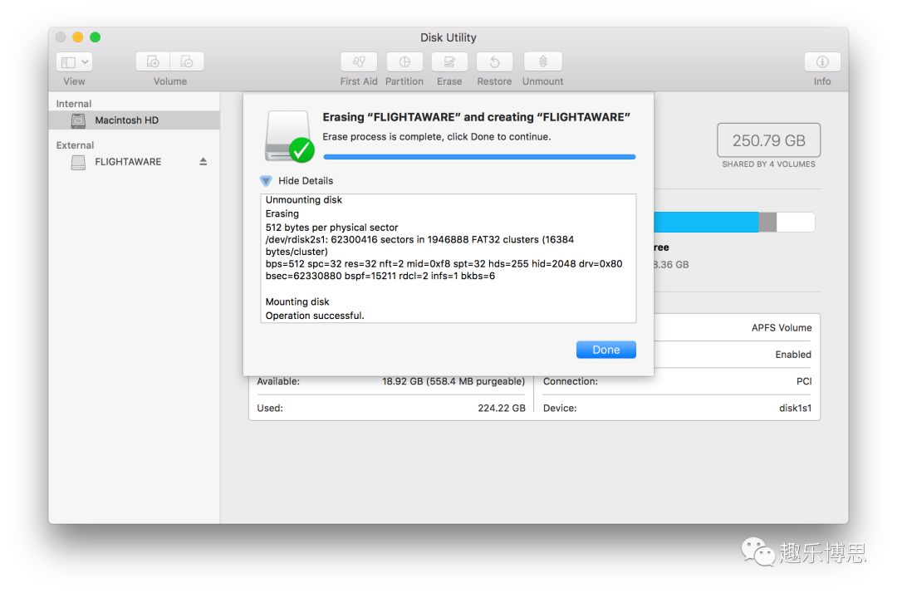Eject the FLIGHTAWARE disk
This screenshot has width=897, height=593.
[203, 162]
